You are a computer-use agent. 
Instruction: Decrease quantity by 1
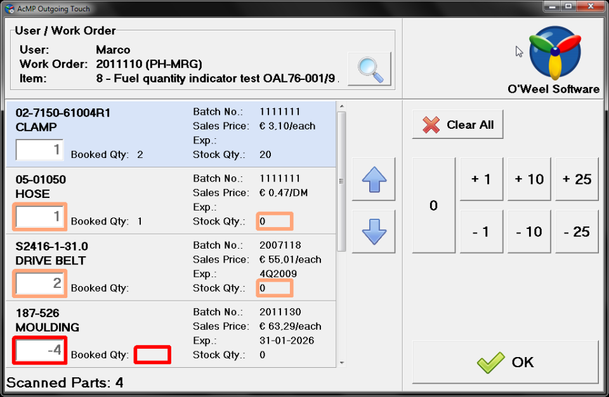(x=481, y=231)
